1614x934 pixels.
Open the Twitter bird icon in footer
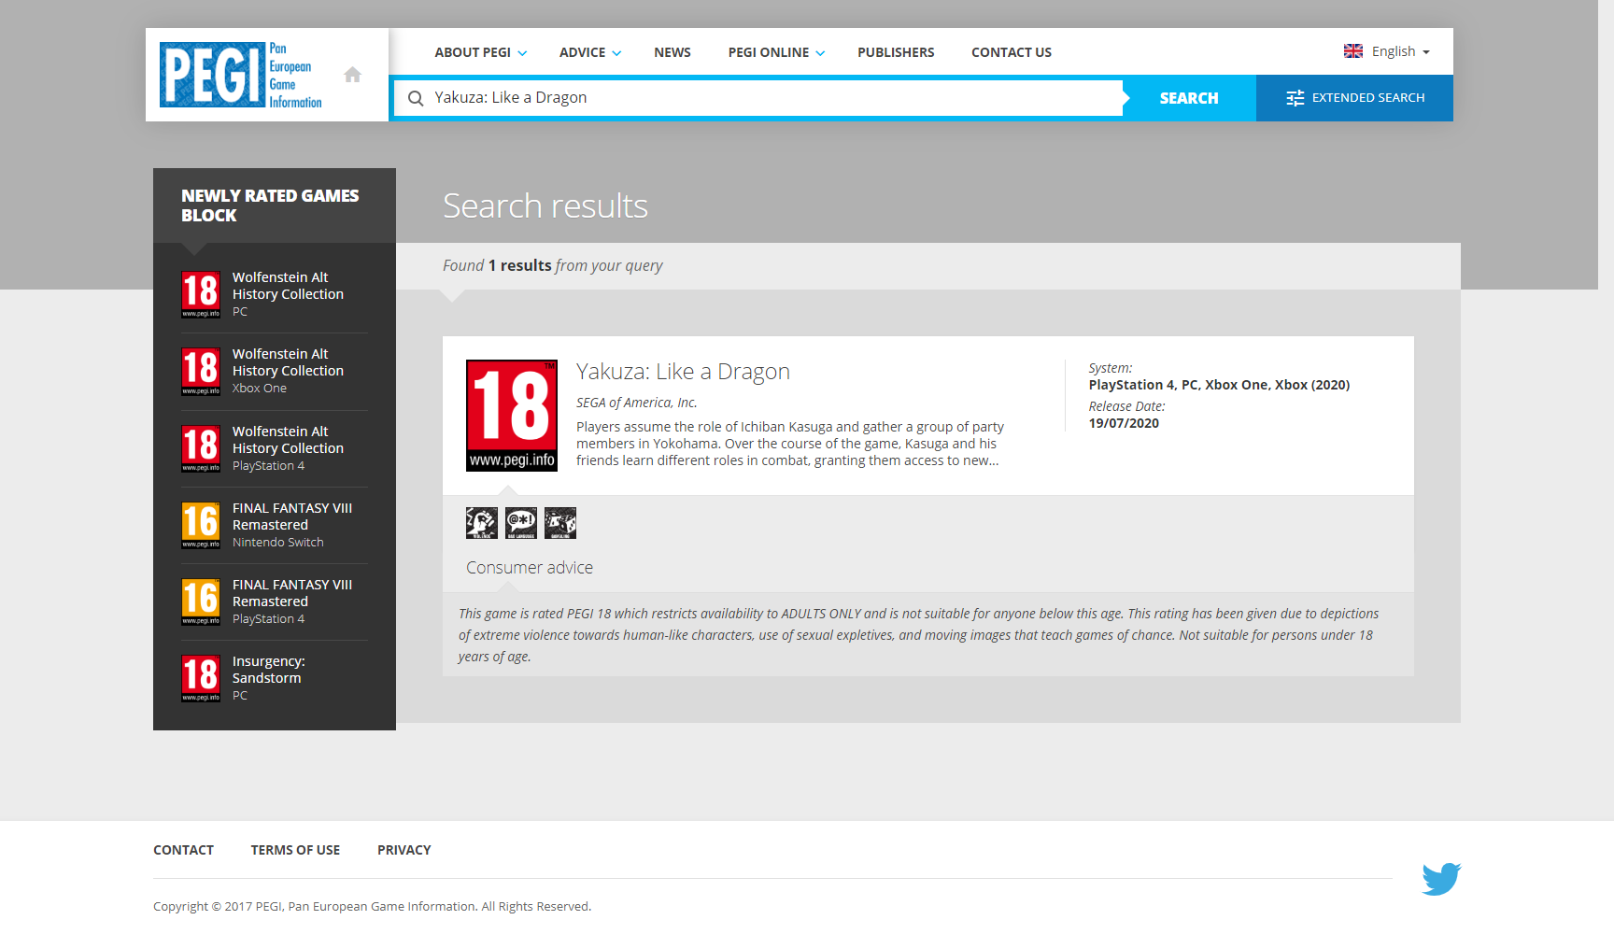coord(1441,879)
